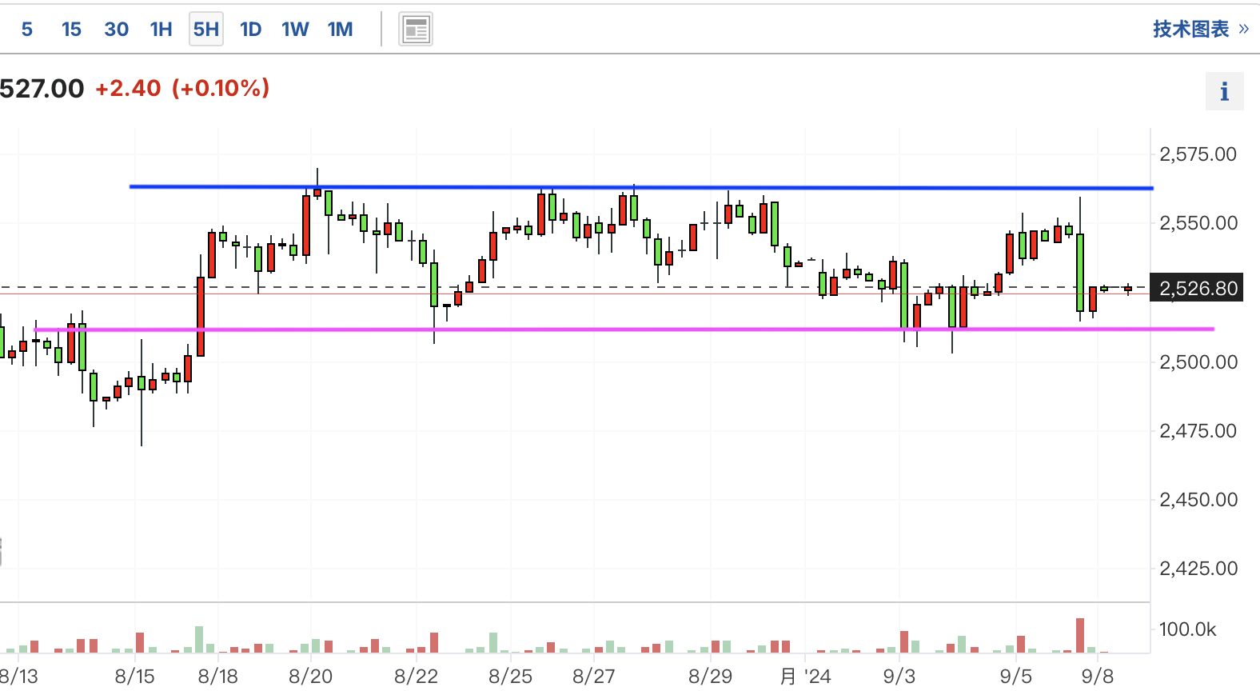Click the 2,550.00 price axis label

point(1198,223)
